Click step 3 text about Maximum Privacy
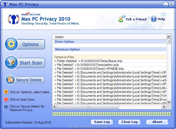 click(x=27, y=108)
